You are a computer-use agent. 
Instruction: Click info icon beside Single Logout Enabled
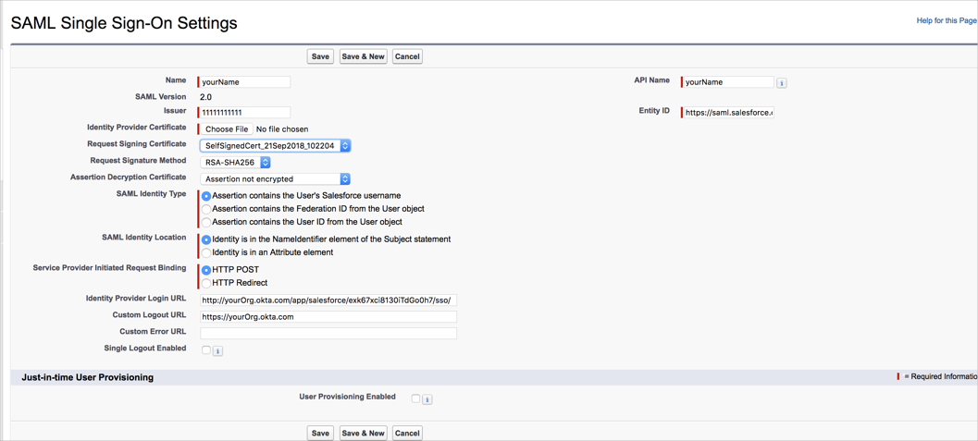(x=217, y=351)
